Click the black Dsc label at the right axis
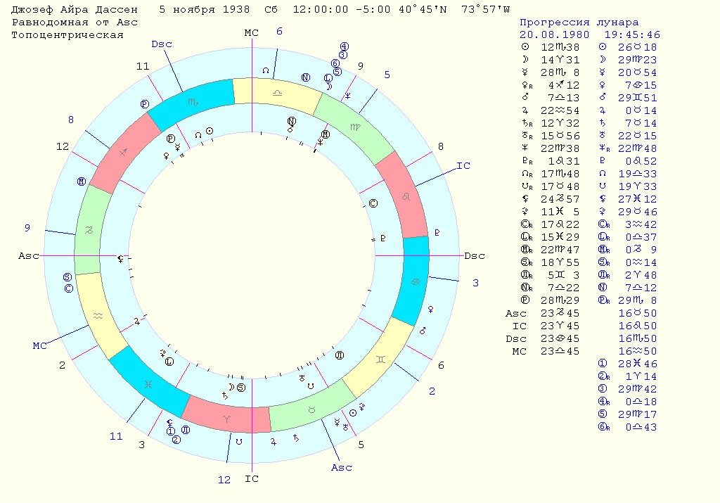Viewport: 720px width, 503px height. coord(475,256)
